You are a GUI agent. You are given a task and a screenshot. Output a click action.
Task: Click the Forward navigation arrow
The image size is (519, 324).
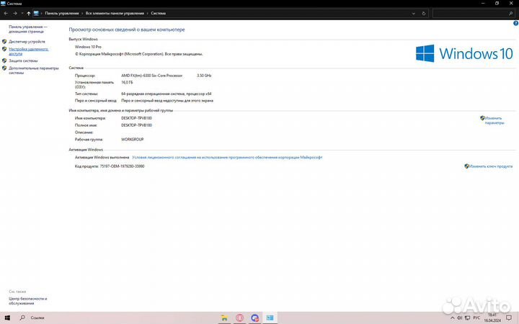pos(14,13)
